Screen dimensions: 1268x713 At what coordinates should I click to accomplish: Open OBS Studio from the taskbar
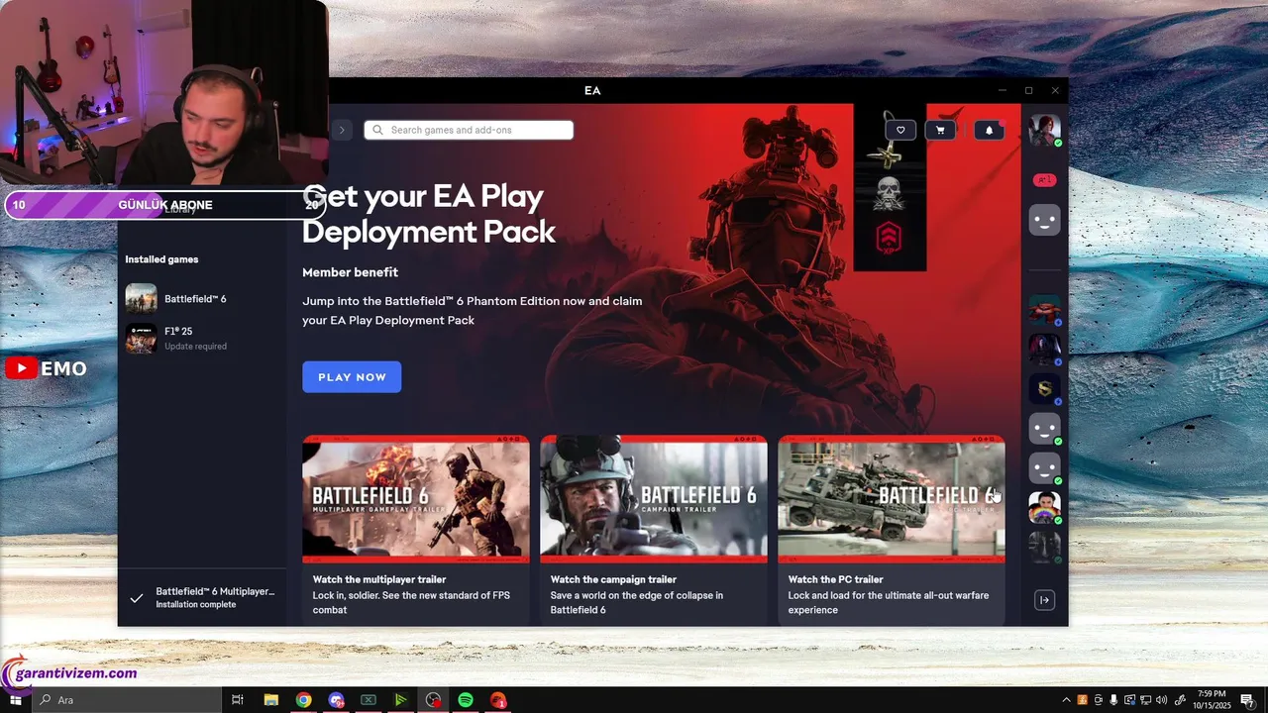[433, 700]
